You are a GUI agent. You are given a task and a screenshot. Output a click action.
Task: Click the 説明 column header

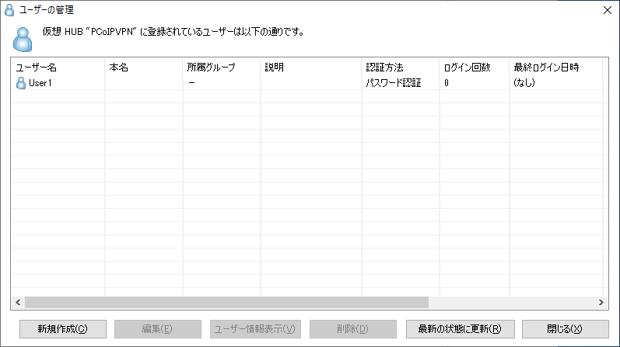coord(311,68)
